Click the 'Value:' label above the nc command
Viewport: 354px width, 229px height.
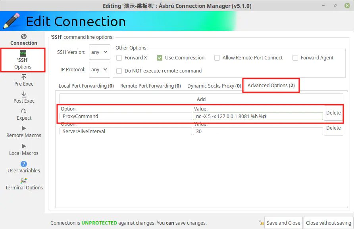point(201,109)
